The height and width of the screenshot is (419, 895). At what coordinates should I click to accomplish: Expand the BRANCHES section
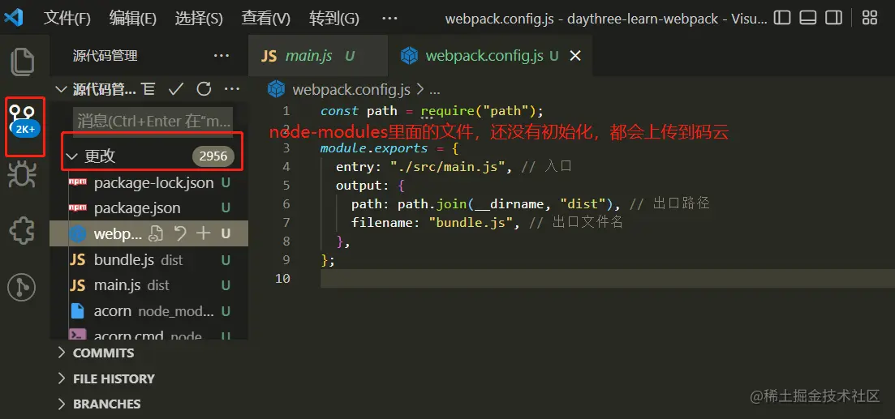pos(62,404)
